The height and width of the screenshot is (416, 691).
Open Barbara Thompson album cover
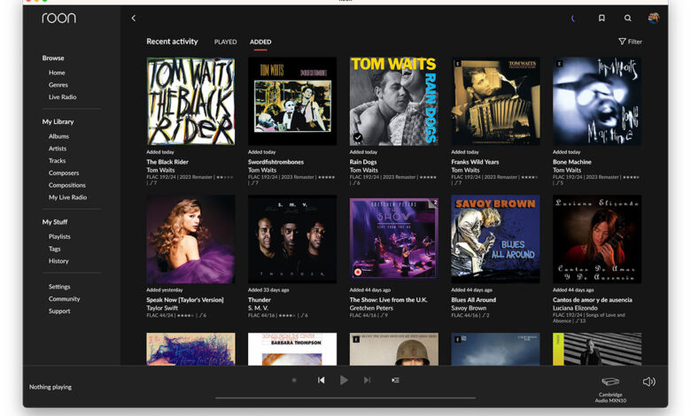click(x=292, y=349)
